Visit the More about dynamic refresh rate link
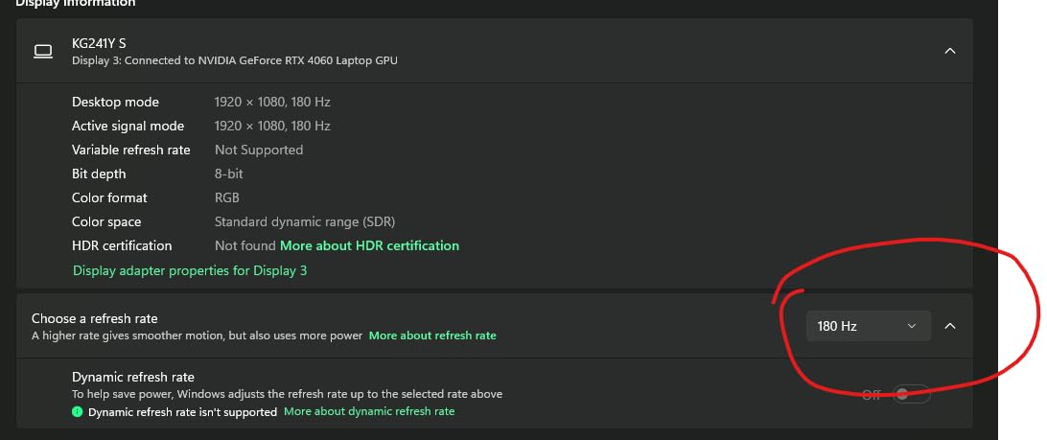The width and height of the screenshot is (1047, 440). [369, 411]
